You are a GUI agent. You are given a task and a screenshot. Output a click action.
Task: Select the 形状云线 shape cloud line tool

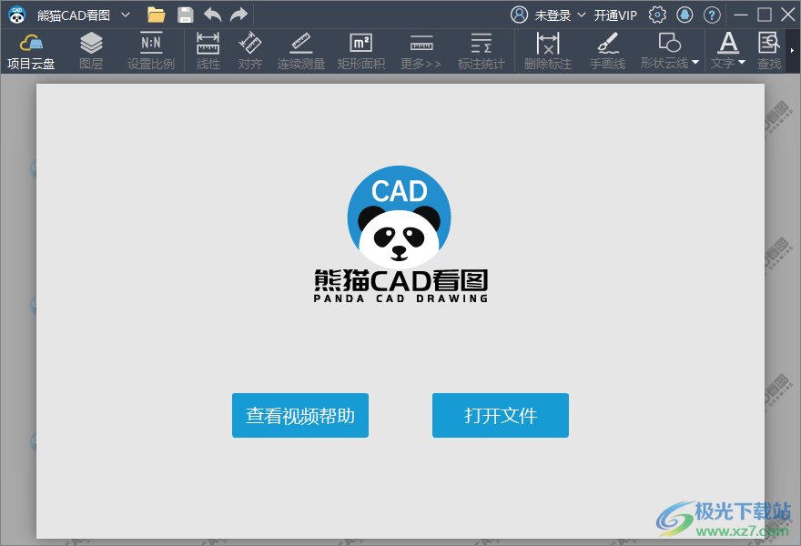click(x=664, y=52)
